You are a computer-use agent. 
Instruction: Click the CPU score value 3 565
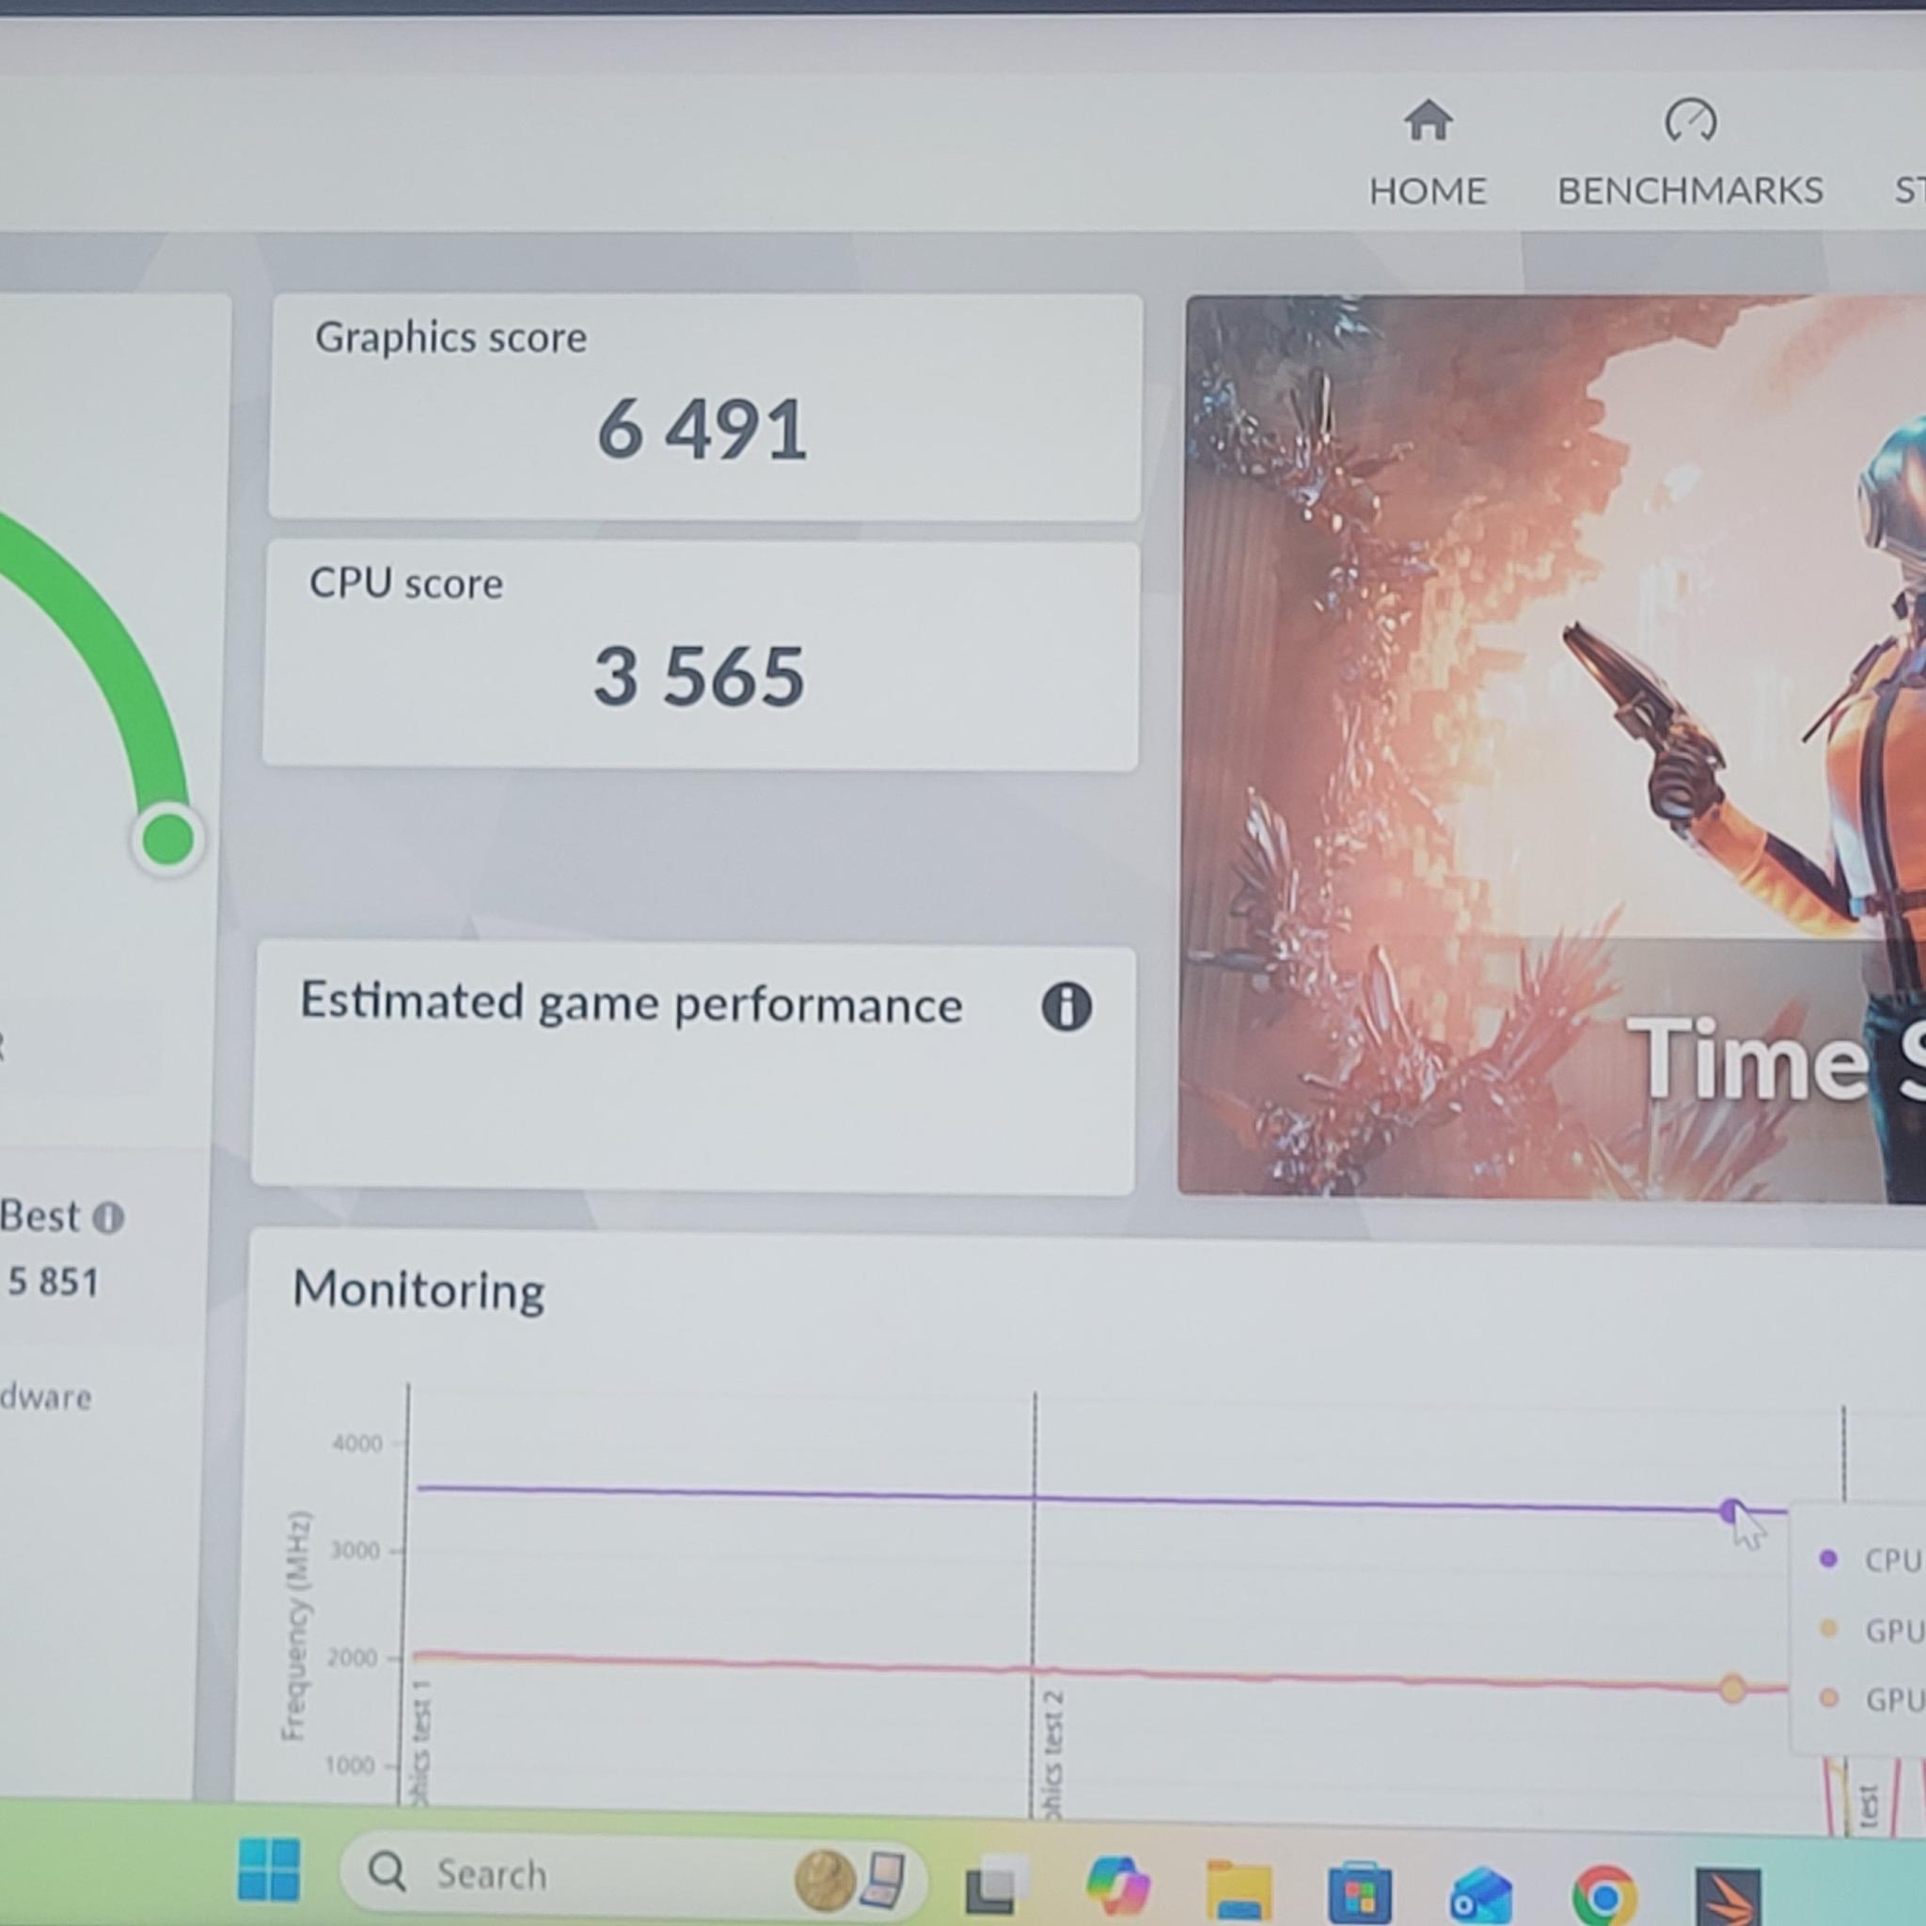[x=699, y=676]
